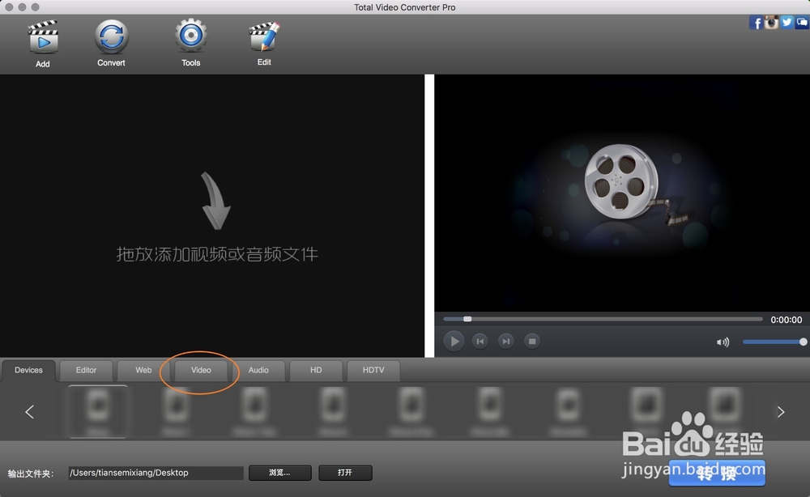
Task: Click the chat bubbles icon beside Twitter
Action: 802,22
